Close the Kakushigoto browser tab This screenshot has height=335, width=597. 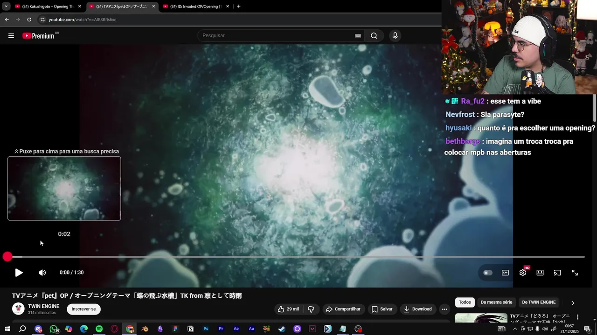pos(79,7)
